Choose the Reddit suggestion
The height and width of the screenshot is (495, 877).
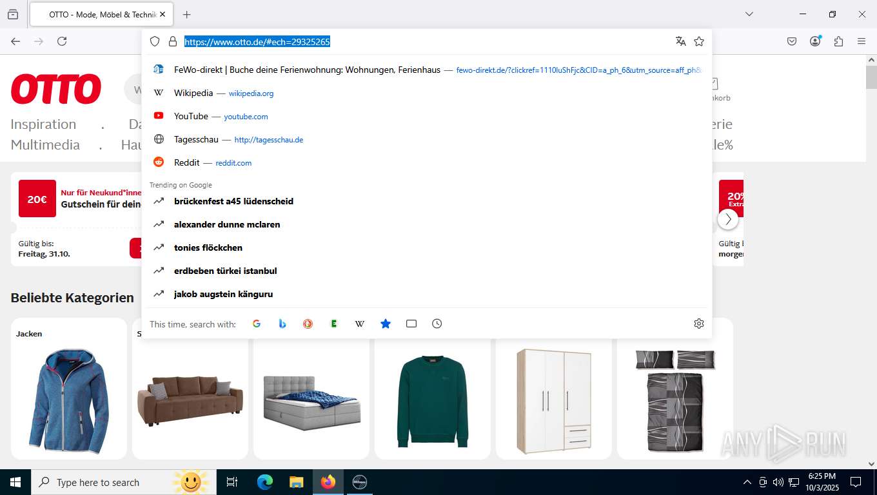point(427,162)
